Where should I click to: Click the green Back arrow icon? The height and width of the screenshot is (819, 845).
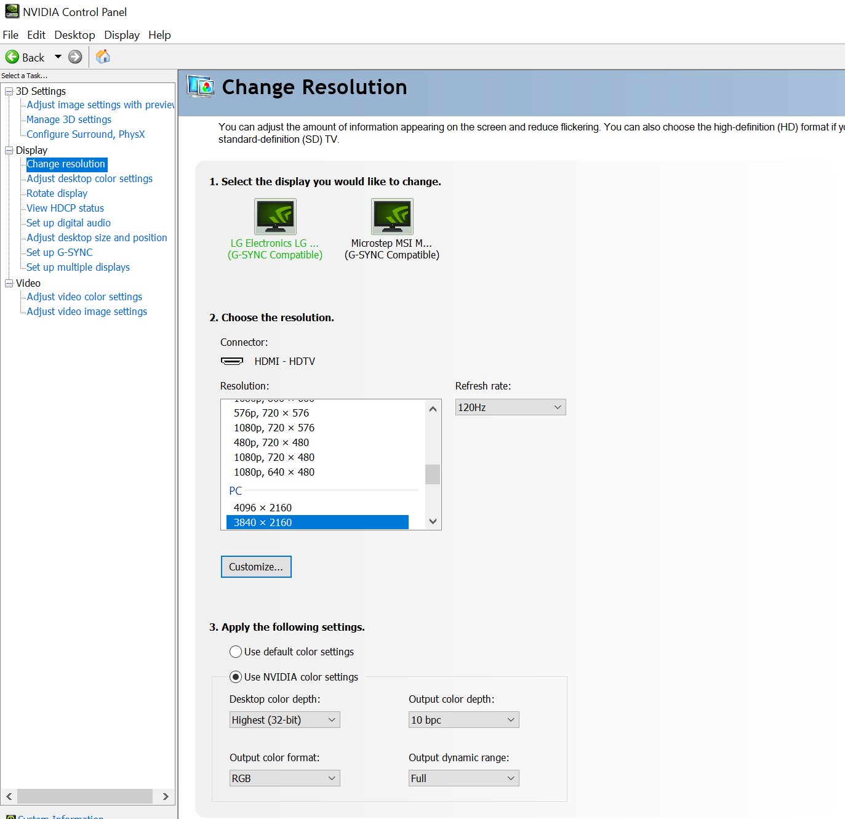tap(12, 57)
